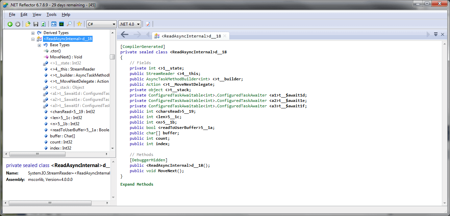Open the View menu
Screen dimensions: 450x216
37,15
